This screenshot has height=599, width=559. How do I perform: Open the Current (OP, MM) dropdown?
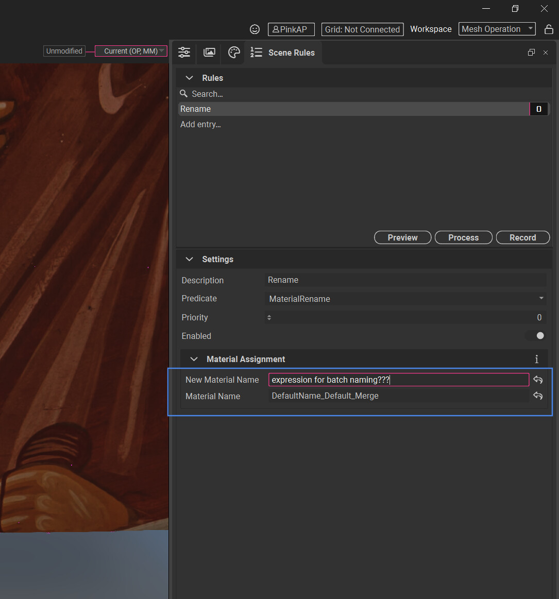131,51
